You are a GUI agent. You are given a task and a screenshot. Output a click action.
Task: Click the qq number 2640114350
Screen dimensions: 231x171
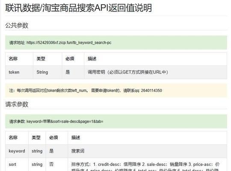click(151, 91)
